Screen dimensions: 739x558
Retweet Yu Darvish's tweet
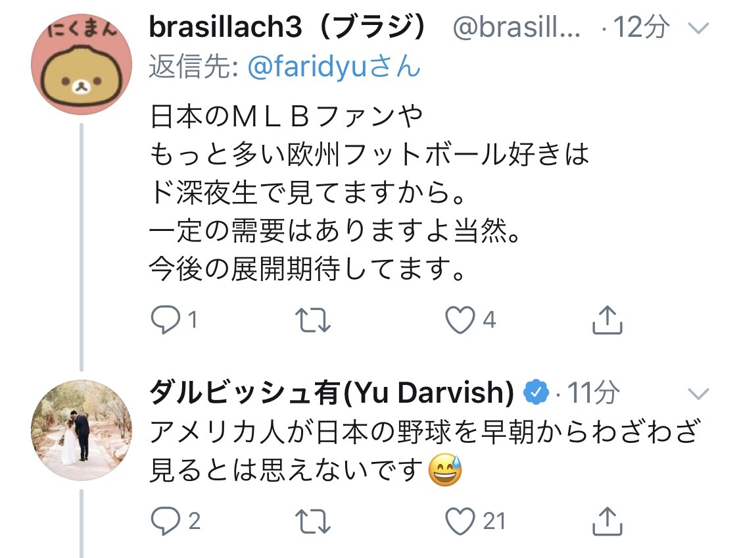point(313,521)
